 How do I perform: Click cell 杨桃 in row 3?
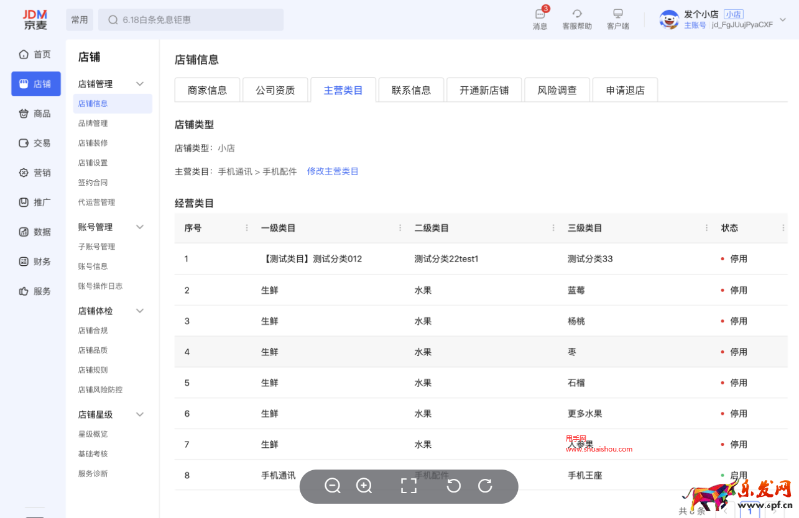click(576, 321)
